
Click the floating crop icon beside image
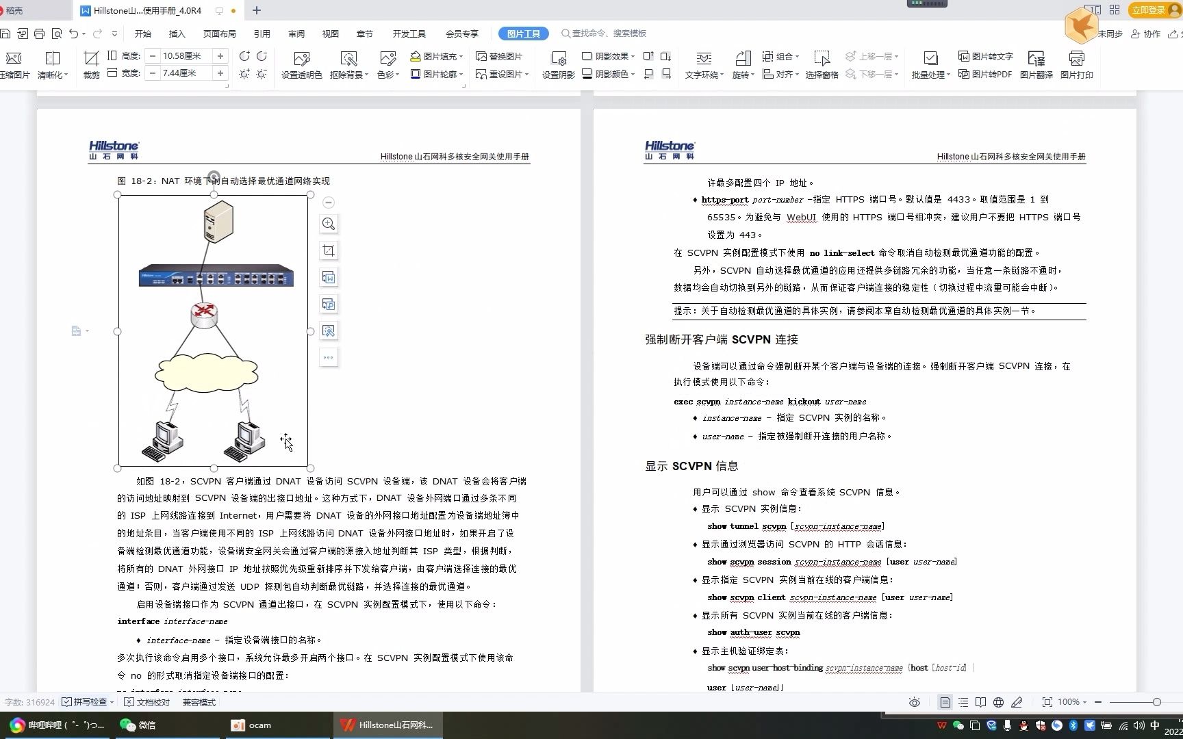[x=329, y=250]
